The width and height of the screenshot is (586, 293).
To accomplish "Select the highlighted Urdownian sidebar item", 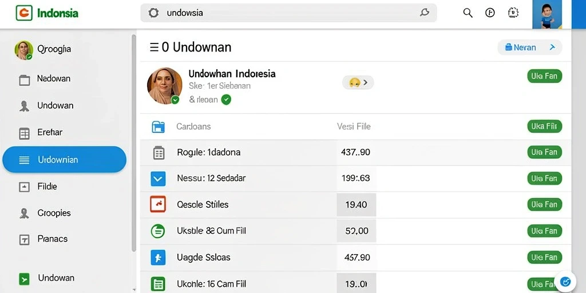I will point(64,160).
